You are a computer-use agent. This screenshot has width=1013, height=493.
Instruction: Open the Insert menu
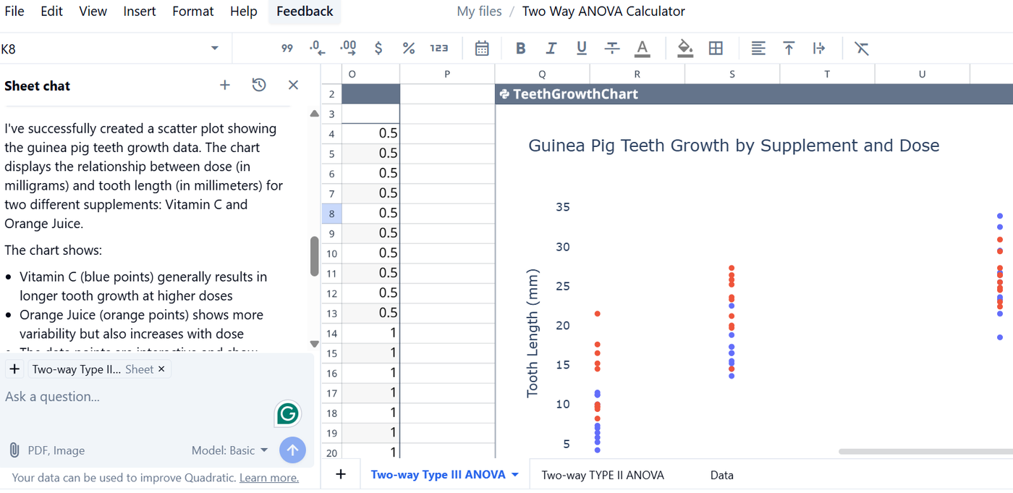click(140, 12)
